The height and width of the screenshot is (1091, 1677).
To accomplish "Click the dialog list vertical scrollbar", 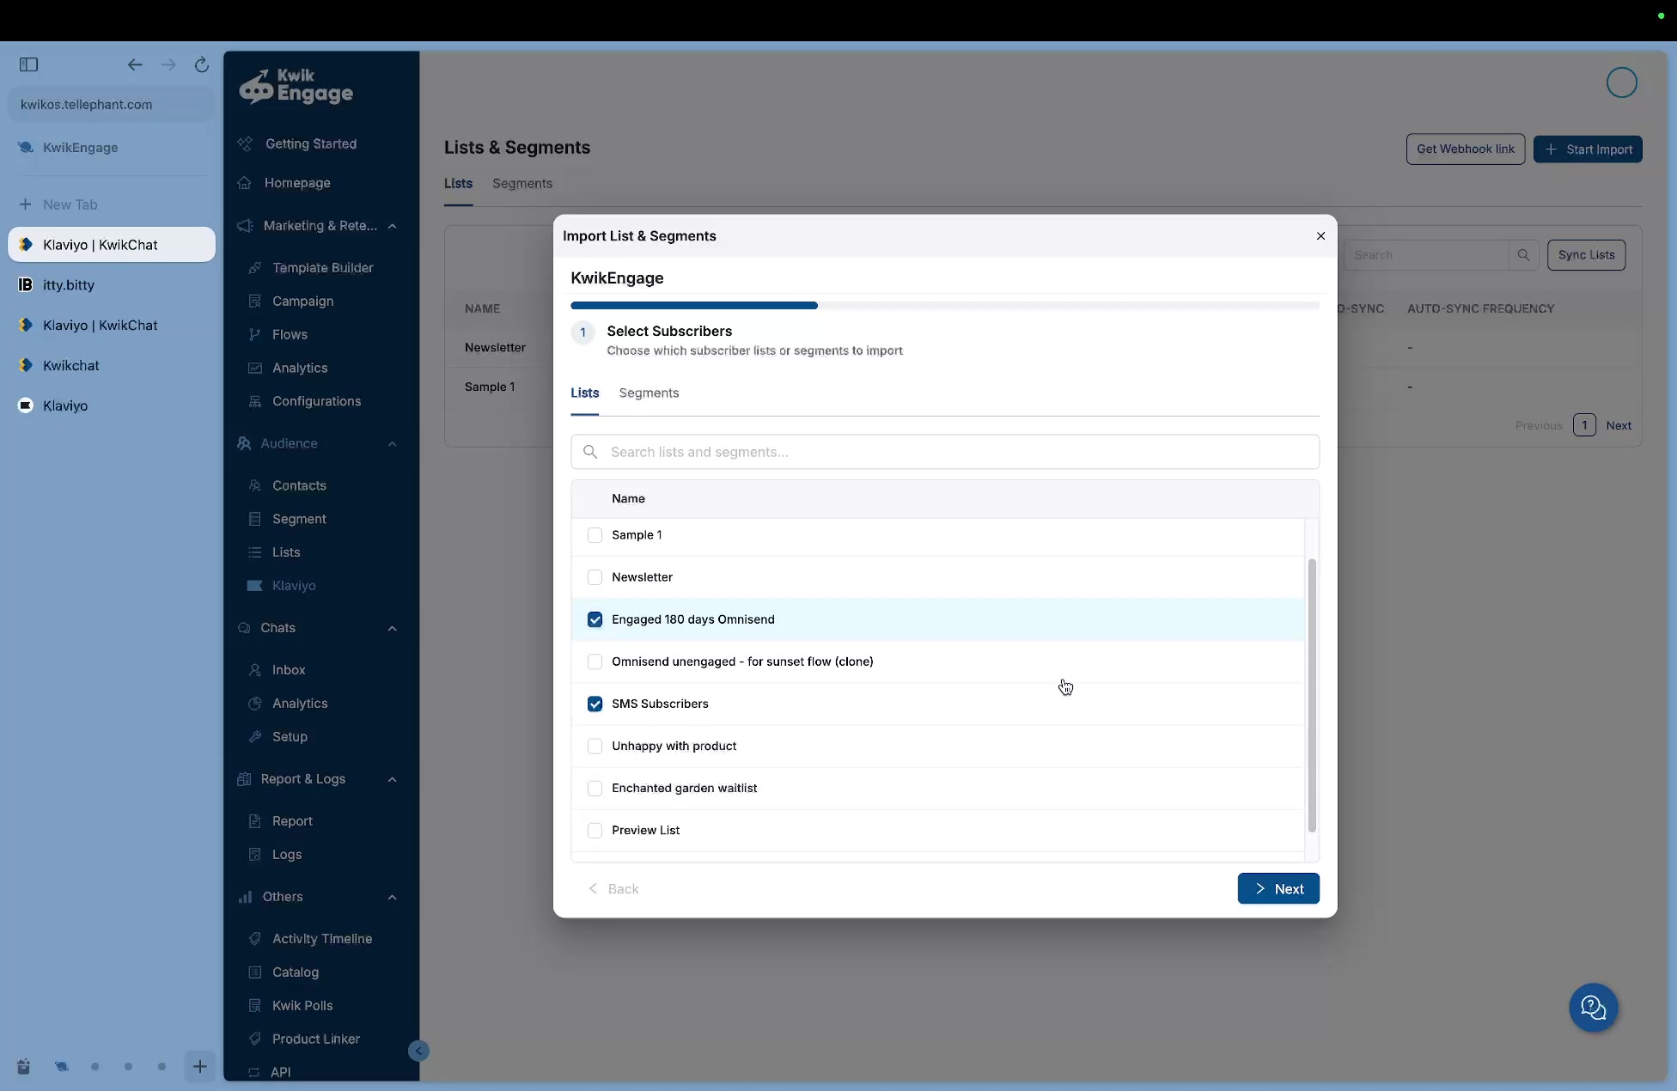I will coord(1312,695).
